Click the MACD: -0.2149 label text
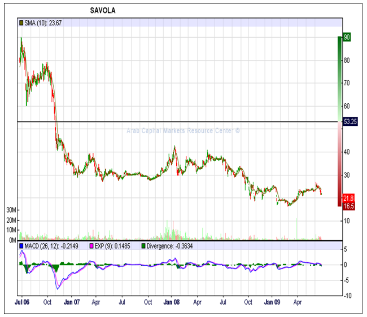 coord(45,246)
